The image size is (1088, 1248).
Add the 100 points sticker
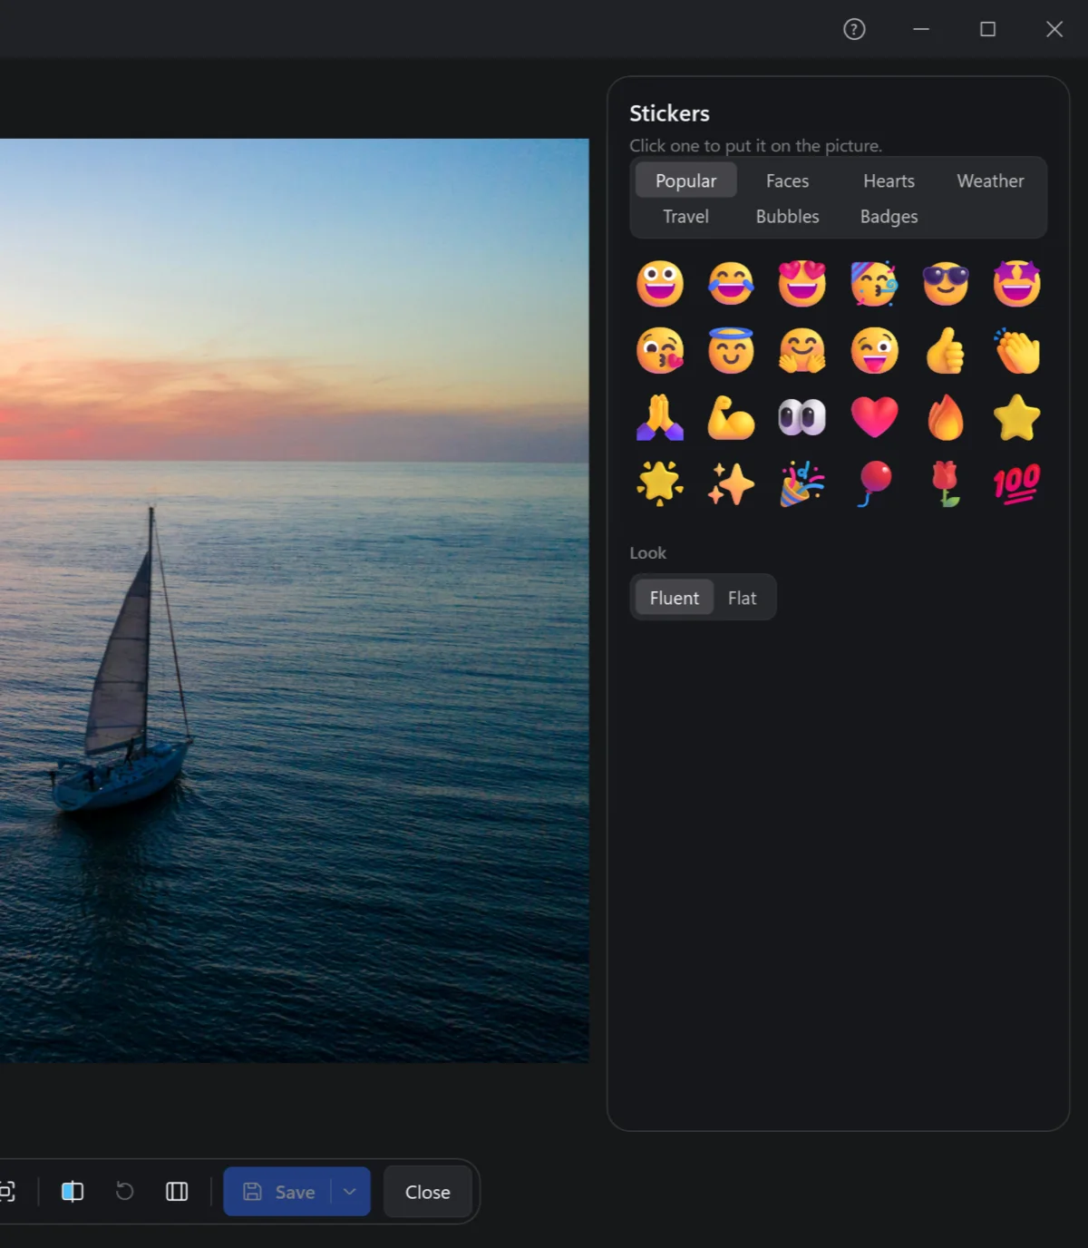point(1016,483)
